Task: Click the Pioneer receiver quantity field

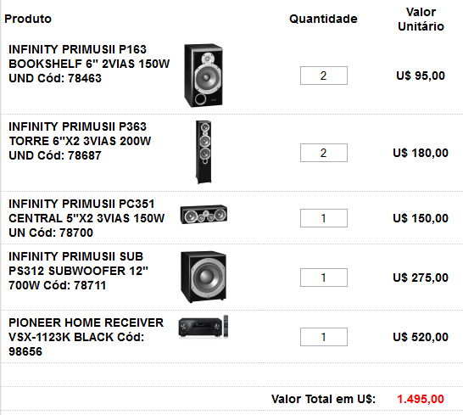Action: 324,337
